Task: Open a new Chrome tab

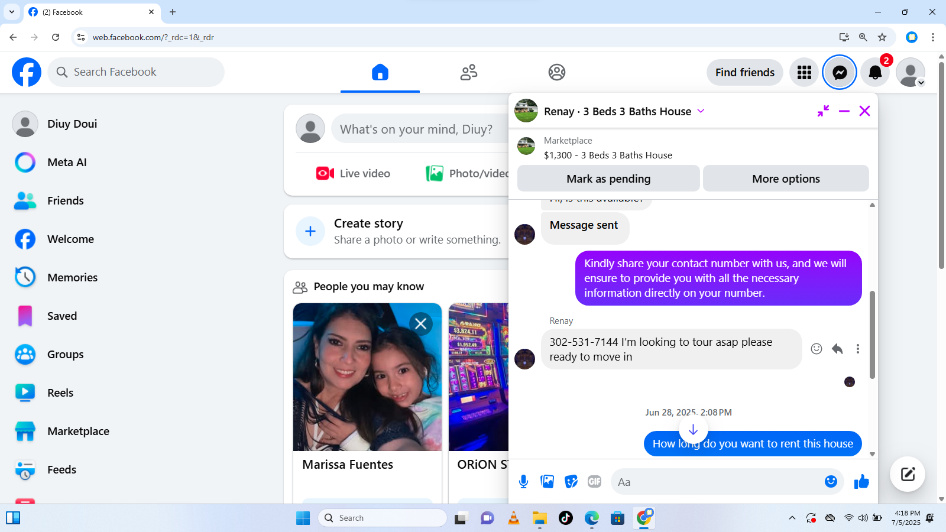Action: tap(173, 12)
